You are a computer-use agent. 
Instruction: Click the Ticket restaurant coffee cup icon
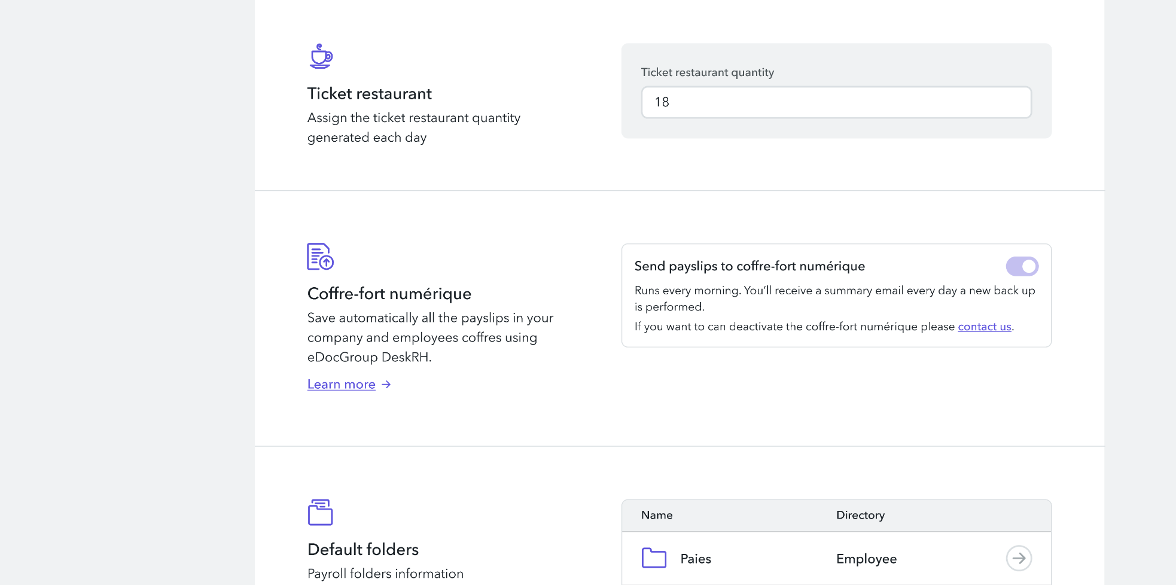(x=321, y=56)
